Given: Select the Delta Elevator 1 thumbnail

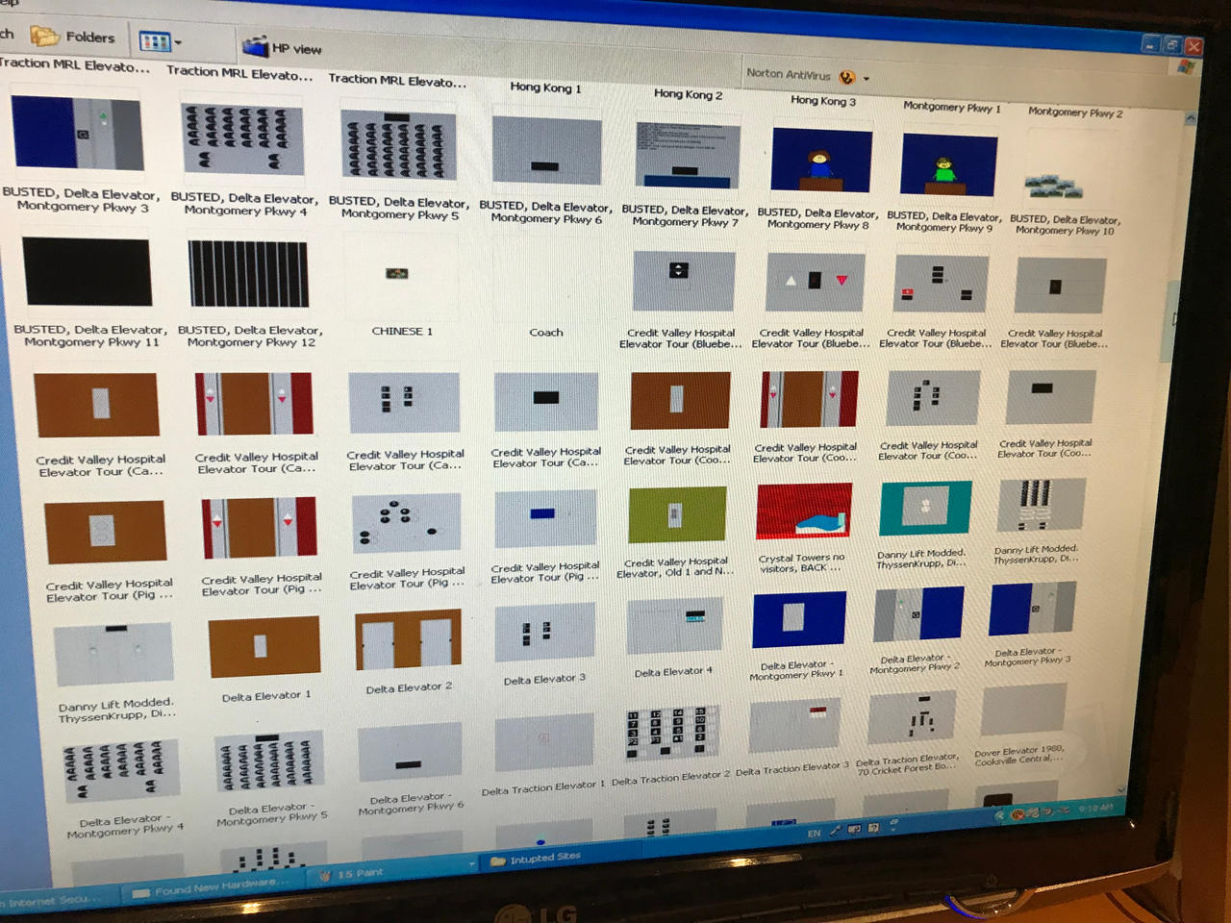Looking at the screenshot, I should click(x=264, y=646).
